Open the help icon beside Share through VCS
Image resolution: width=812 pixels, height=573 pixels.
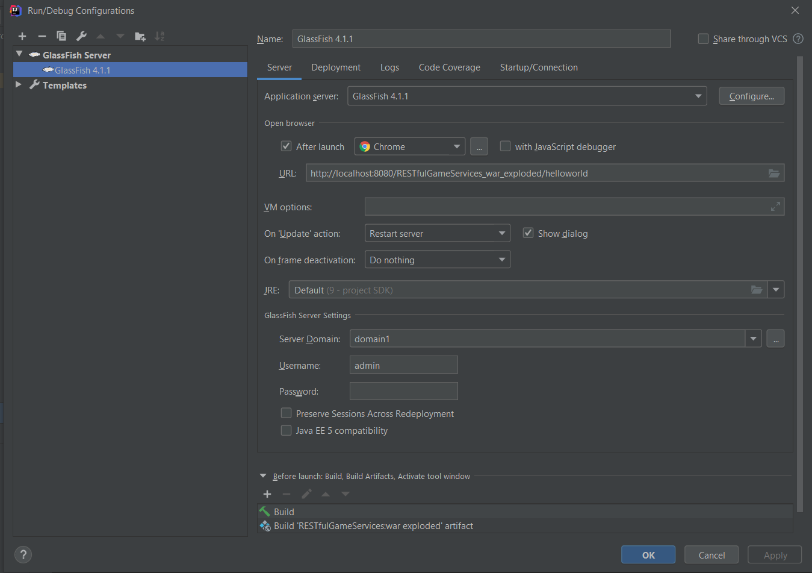pos(798,39)
